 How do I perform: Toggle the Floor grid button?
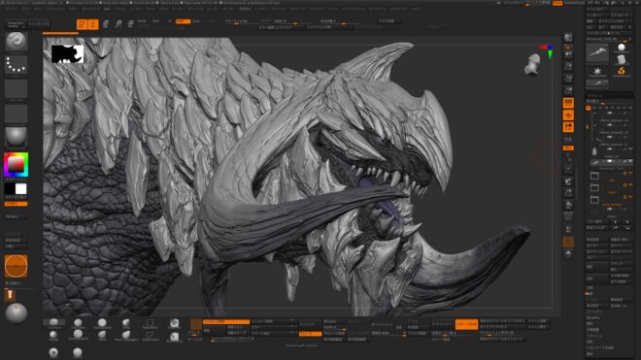(x=568, y=115)
